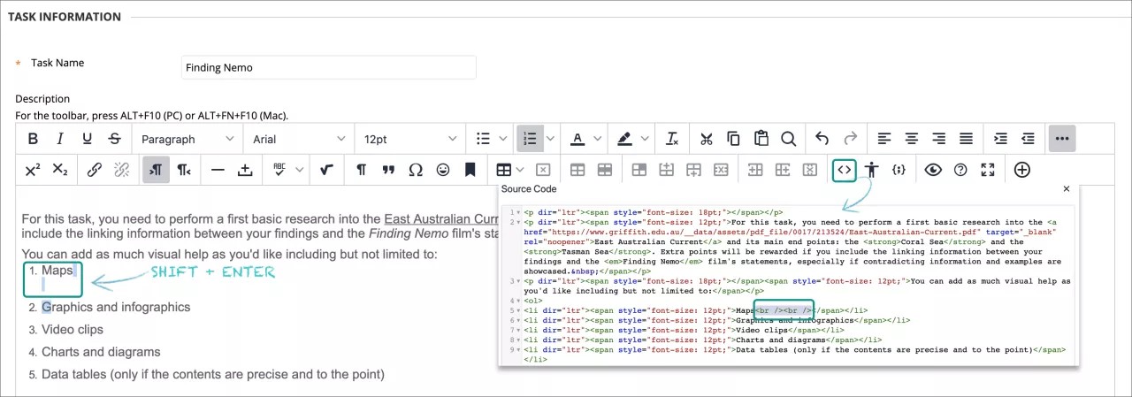This screenshot has height=397, width=1132.
Task: Toggle the preview eye icon
Action: pos(933,170)
